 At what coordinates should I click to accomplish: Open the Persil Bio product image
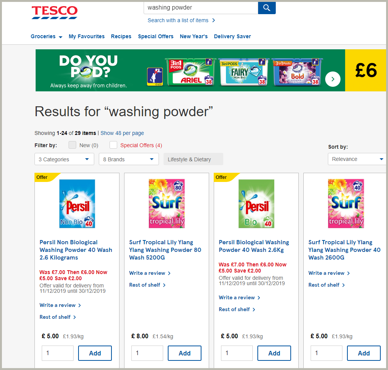tap(256, 204)
